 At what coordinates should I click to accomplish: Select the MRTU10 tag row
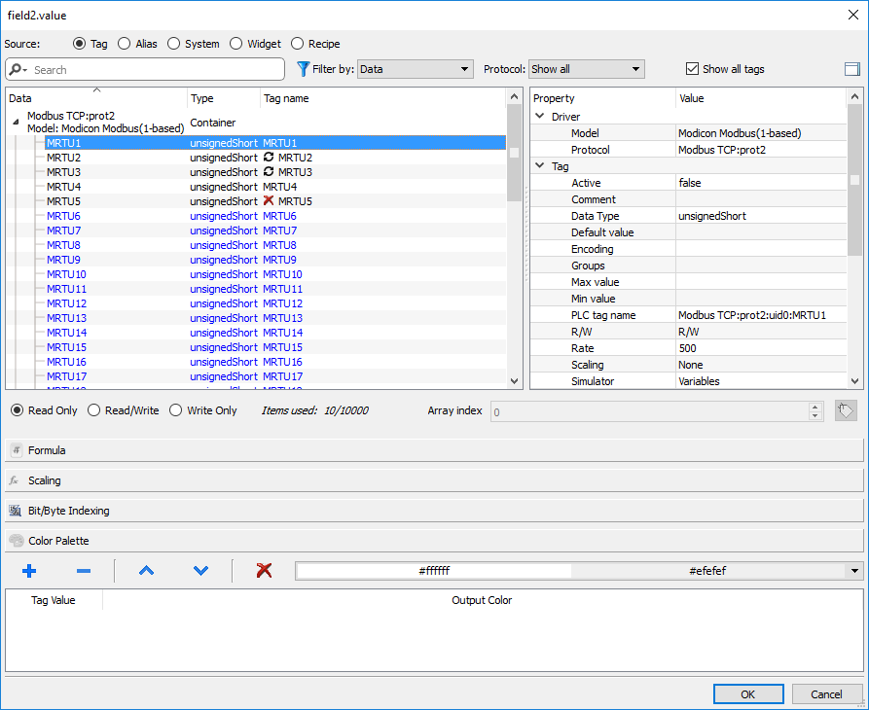click(x=256, y=274)
